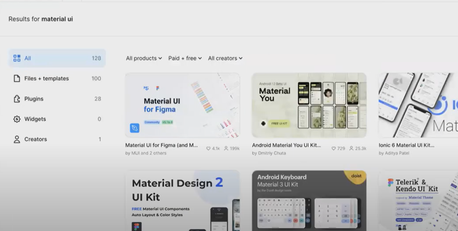Click the 100 count for Files + templates

pyautogui.click(x=97, y=78)
